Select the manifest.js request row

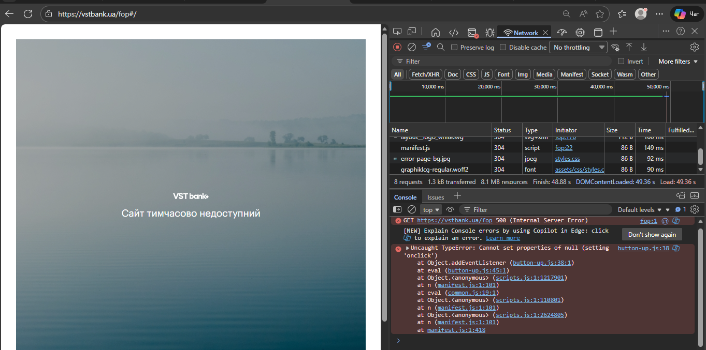click(x=543, y=148)
